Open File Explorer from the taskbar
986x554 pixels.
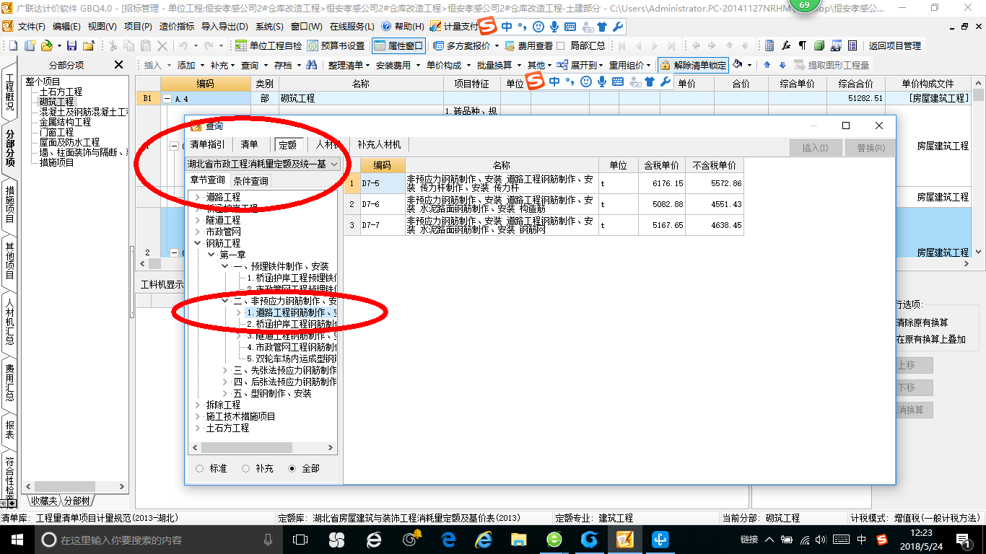click(x=518, y=540)
